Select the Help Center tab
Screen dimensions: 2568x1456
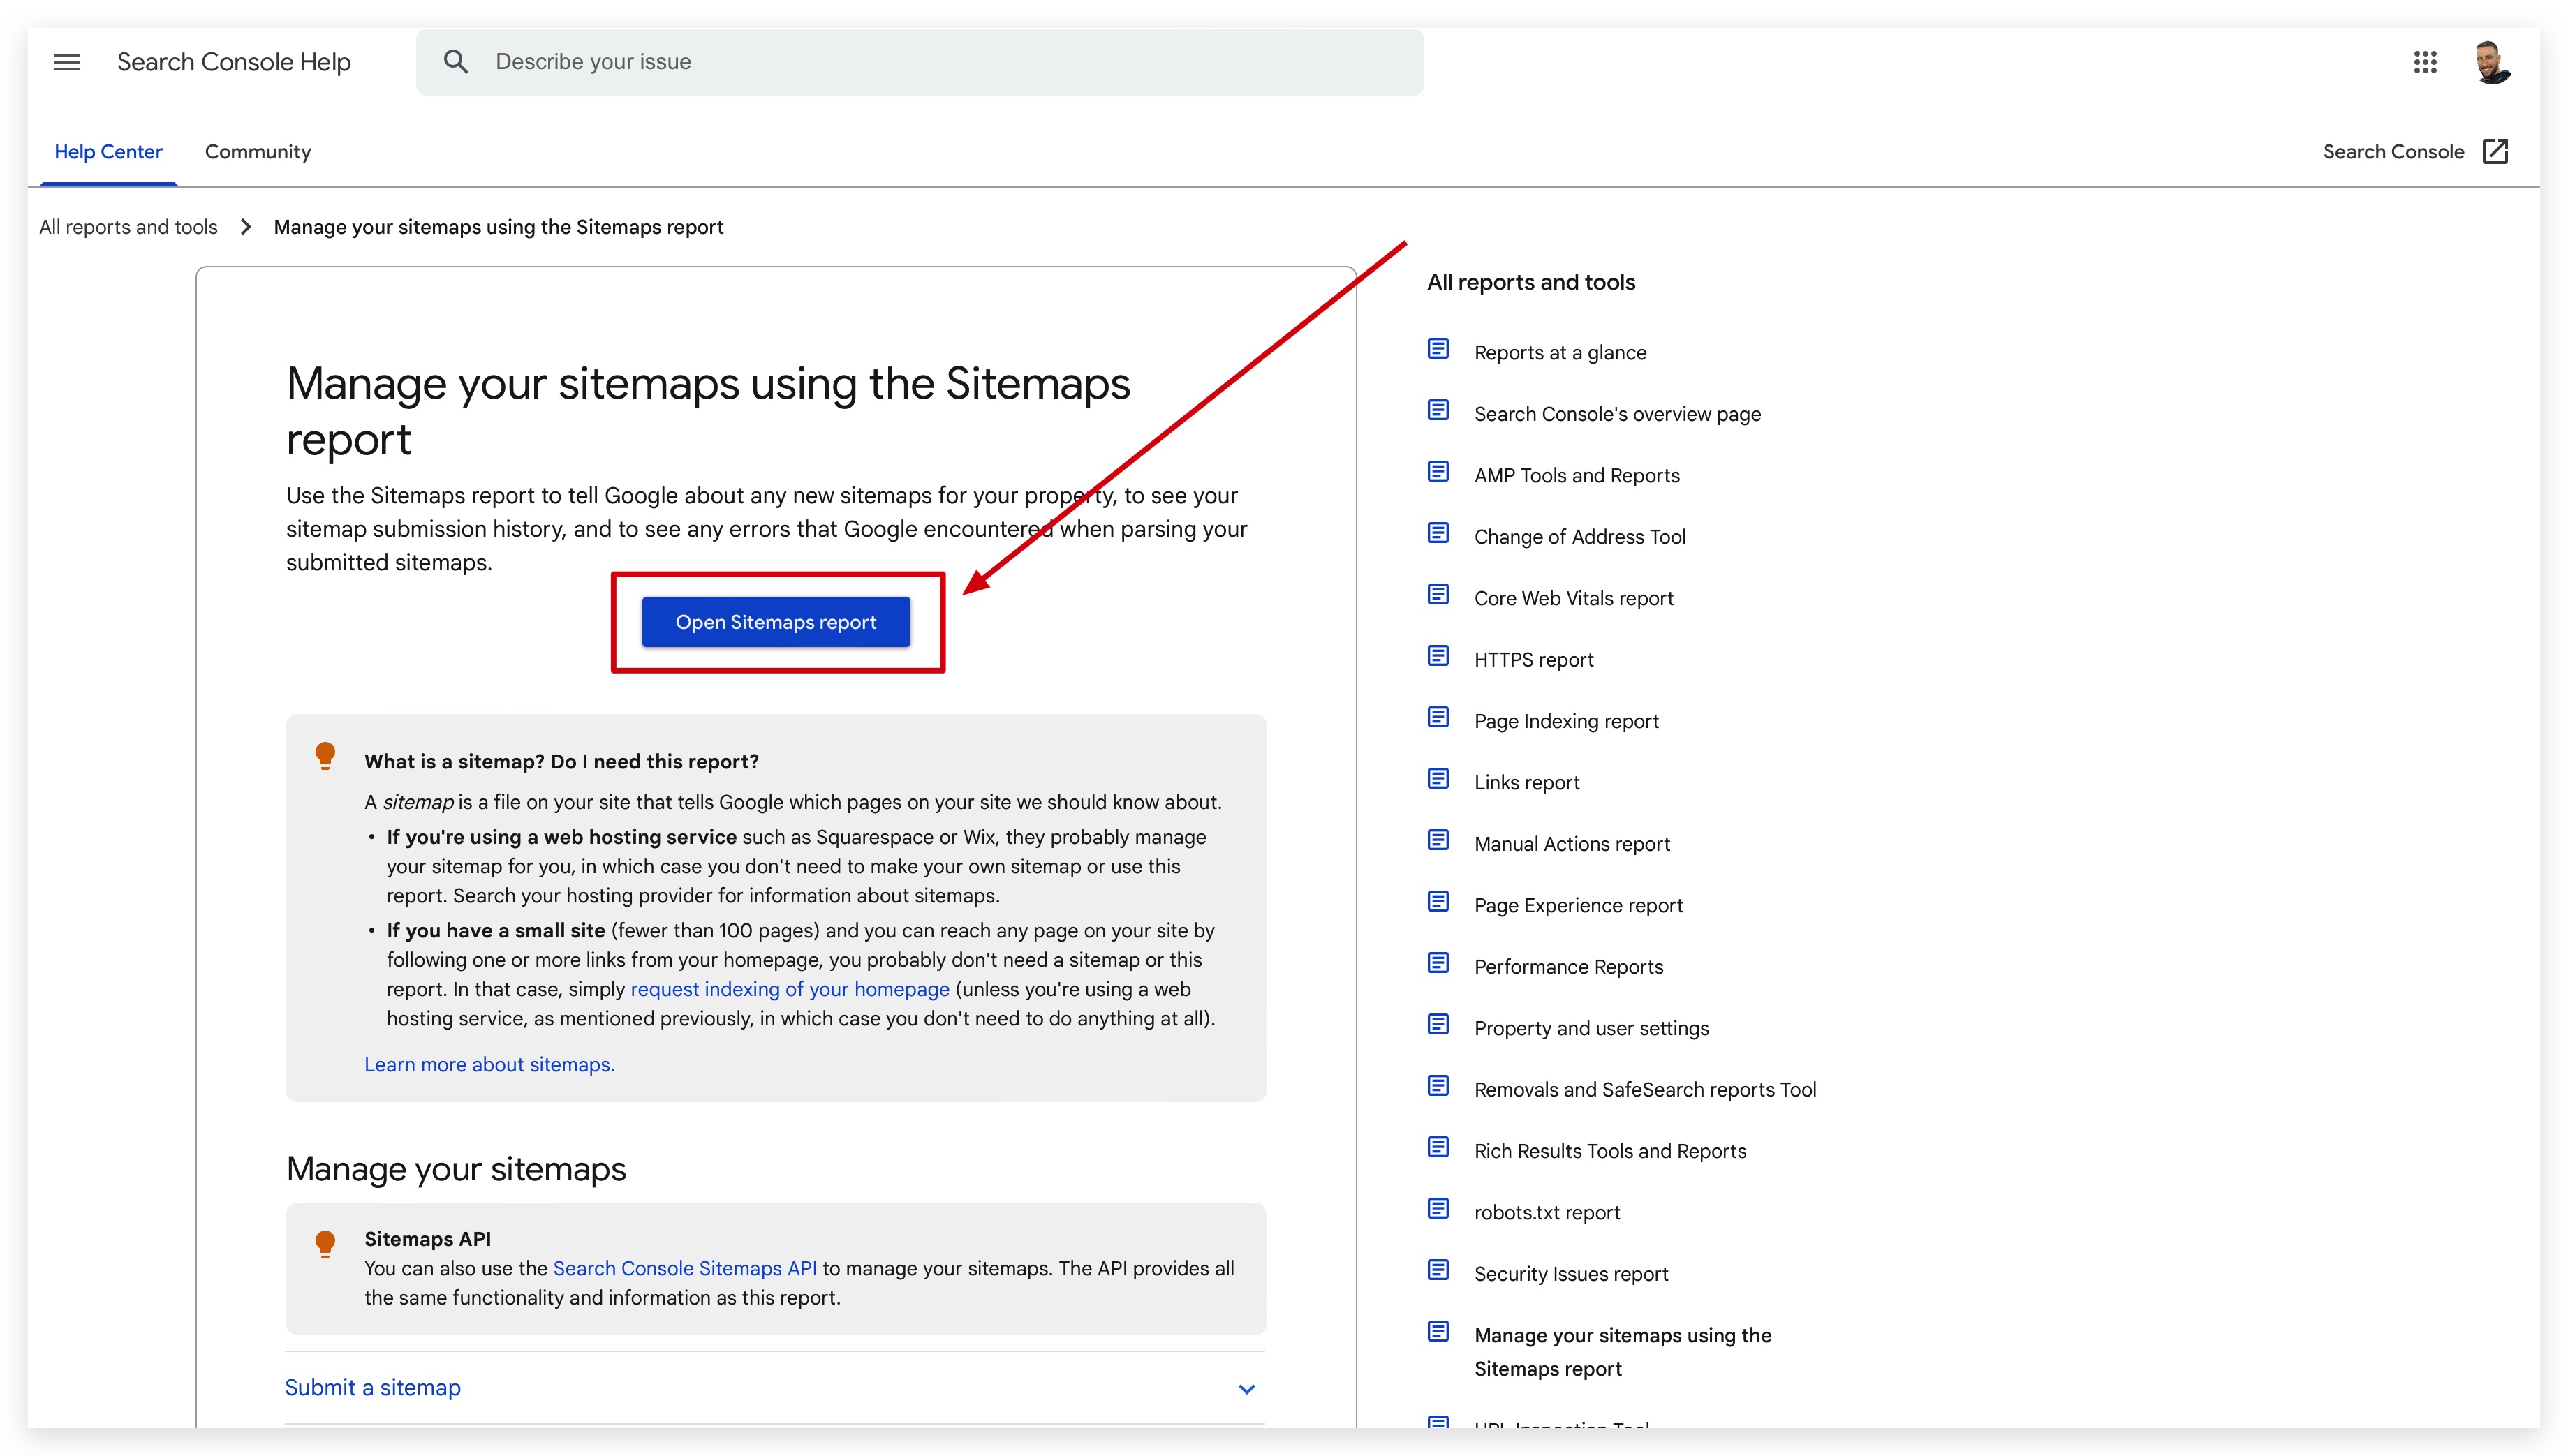pos(108,151)
